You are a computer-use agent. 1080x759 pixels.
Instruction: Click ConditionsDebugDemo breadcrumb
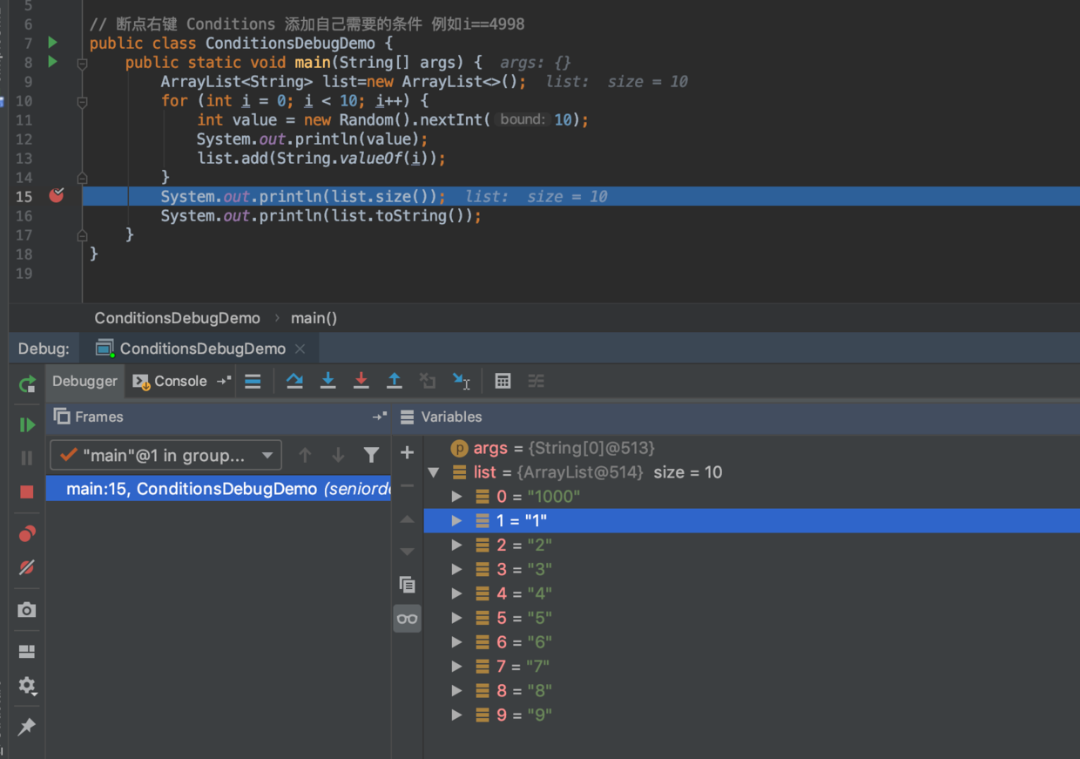[177, 318]
